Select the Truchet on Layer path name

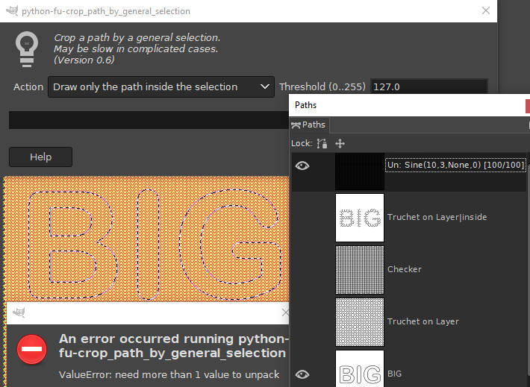point(423,321)
